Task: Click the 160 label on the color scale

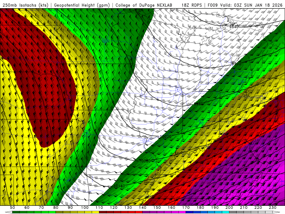Action: 171,208
